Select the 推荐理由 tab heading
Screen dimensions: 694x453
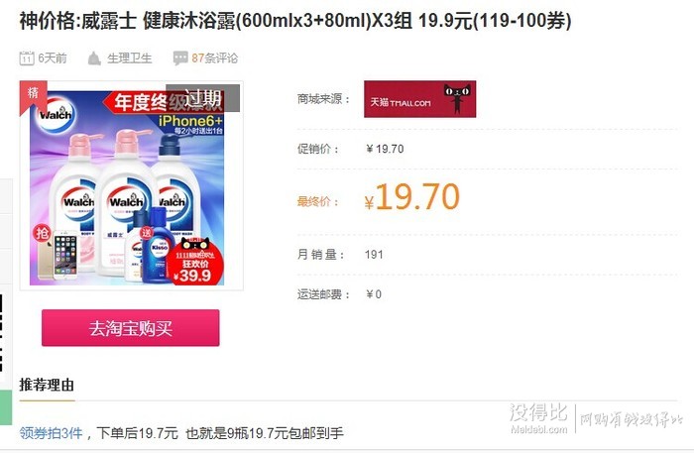click(x=47, y=385)
